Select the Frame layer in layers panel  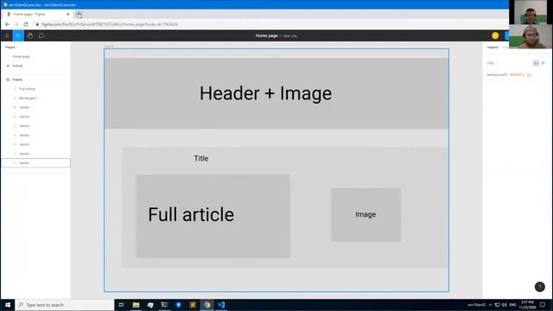click(17, 79)
